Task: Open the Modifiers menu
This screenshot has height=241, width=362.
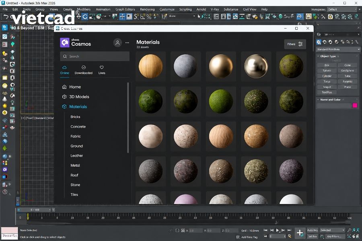Action: (x=84, y=10)
